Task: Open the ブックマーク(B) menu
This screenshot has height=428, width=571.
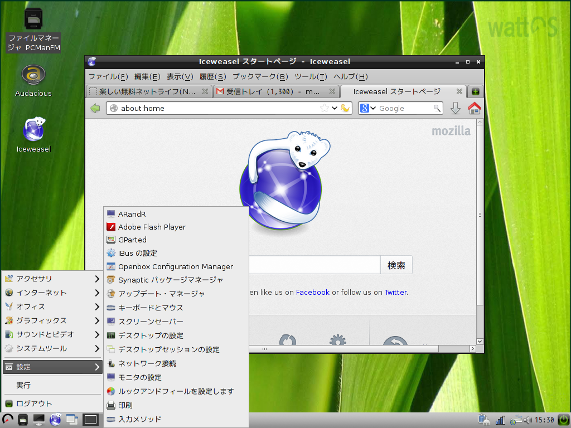Action: point(260,77)
